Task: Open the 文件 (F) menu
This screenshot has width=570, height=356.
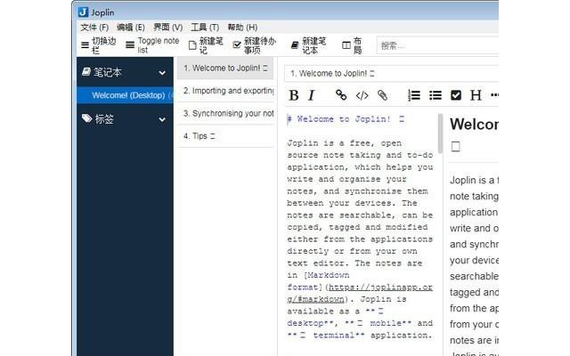Action: 94,28
